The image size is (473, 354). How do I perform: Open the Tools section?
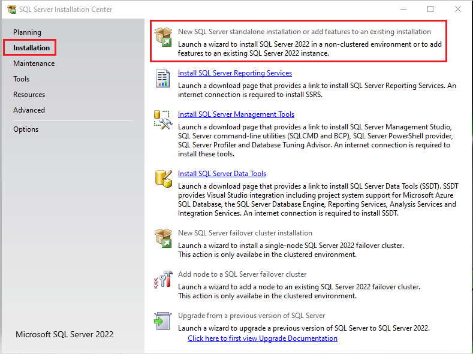[x=21, y=79]
